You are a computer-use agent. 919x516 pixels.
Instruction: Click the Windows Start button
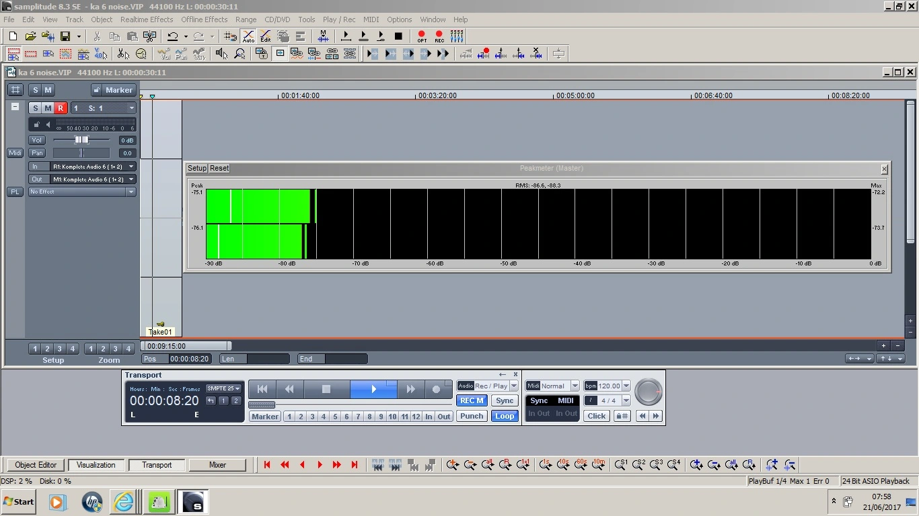(19, 502)
